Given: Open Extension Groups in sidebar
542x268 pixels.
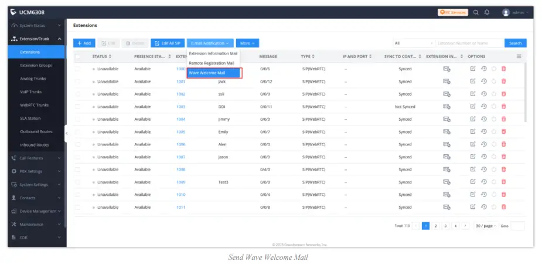Looking at the screenshot, I should pyautogui.click(x=36, y=65).
